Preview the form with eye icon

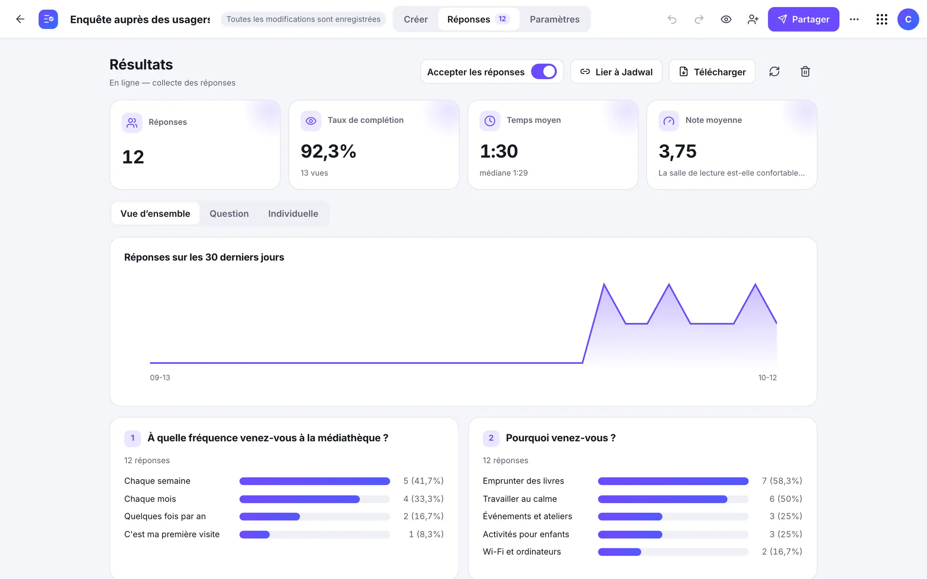point(726,19)
